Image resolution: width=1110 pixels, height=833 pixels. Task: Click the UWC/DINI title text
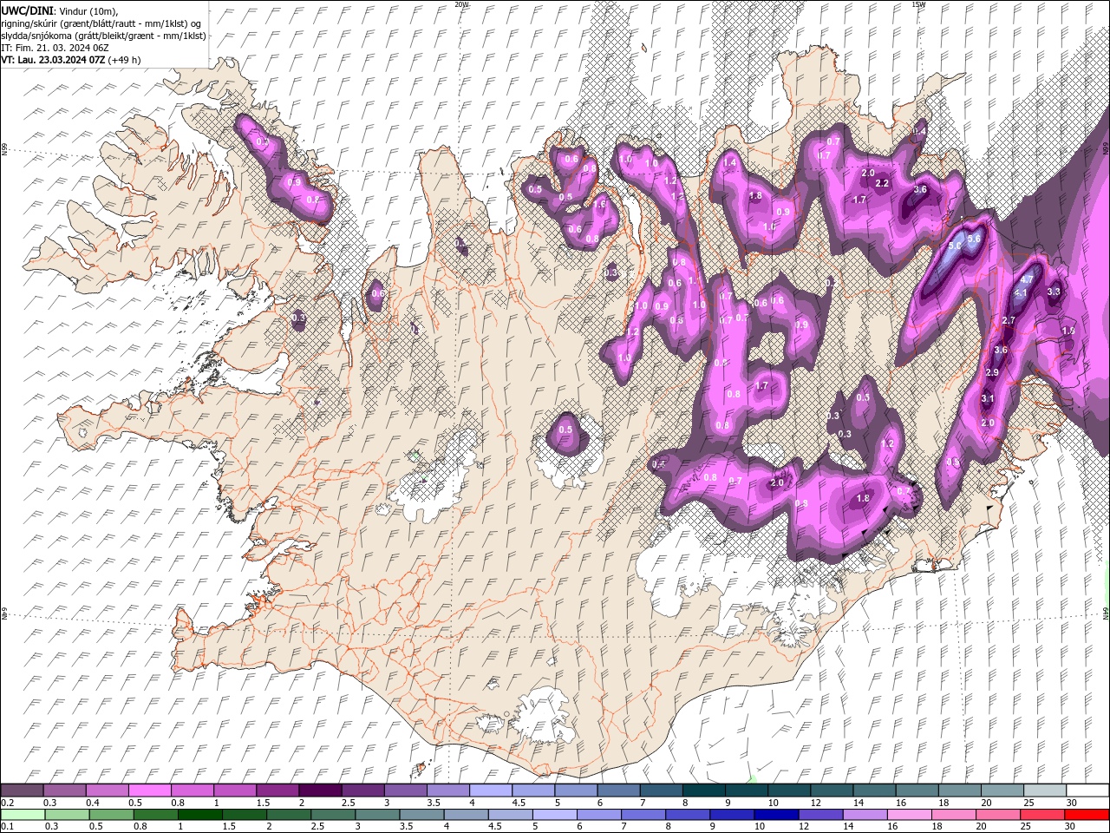pyautogui.click(x=27, y=10)
